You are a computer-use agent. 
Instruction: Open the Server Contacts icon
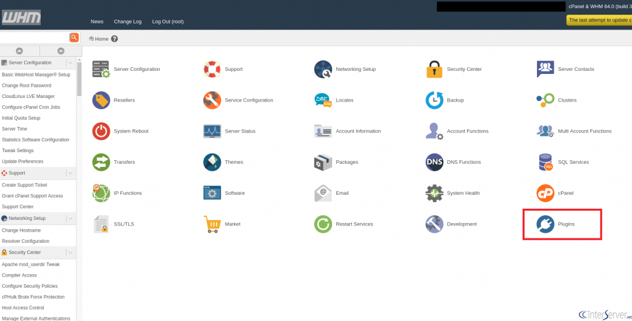coord(546,69)
